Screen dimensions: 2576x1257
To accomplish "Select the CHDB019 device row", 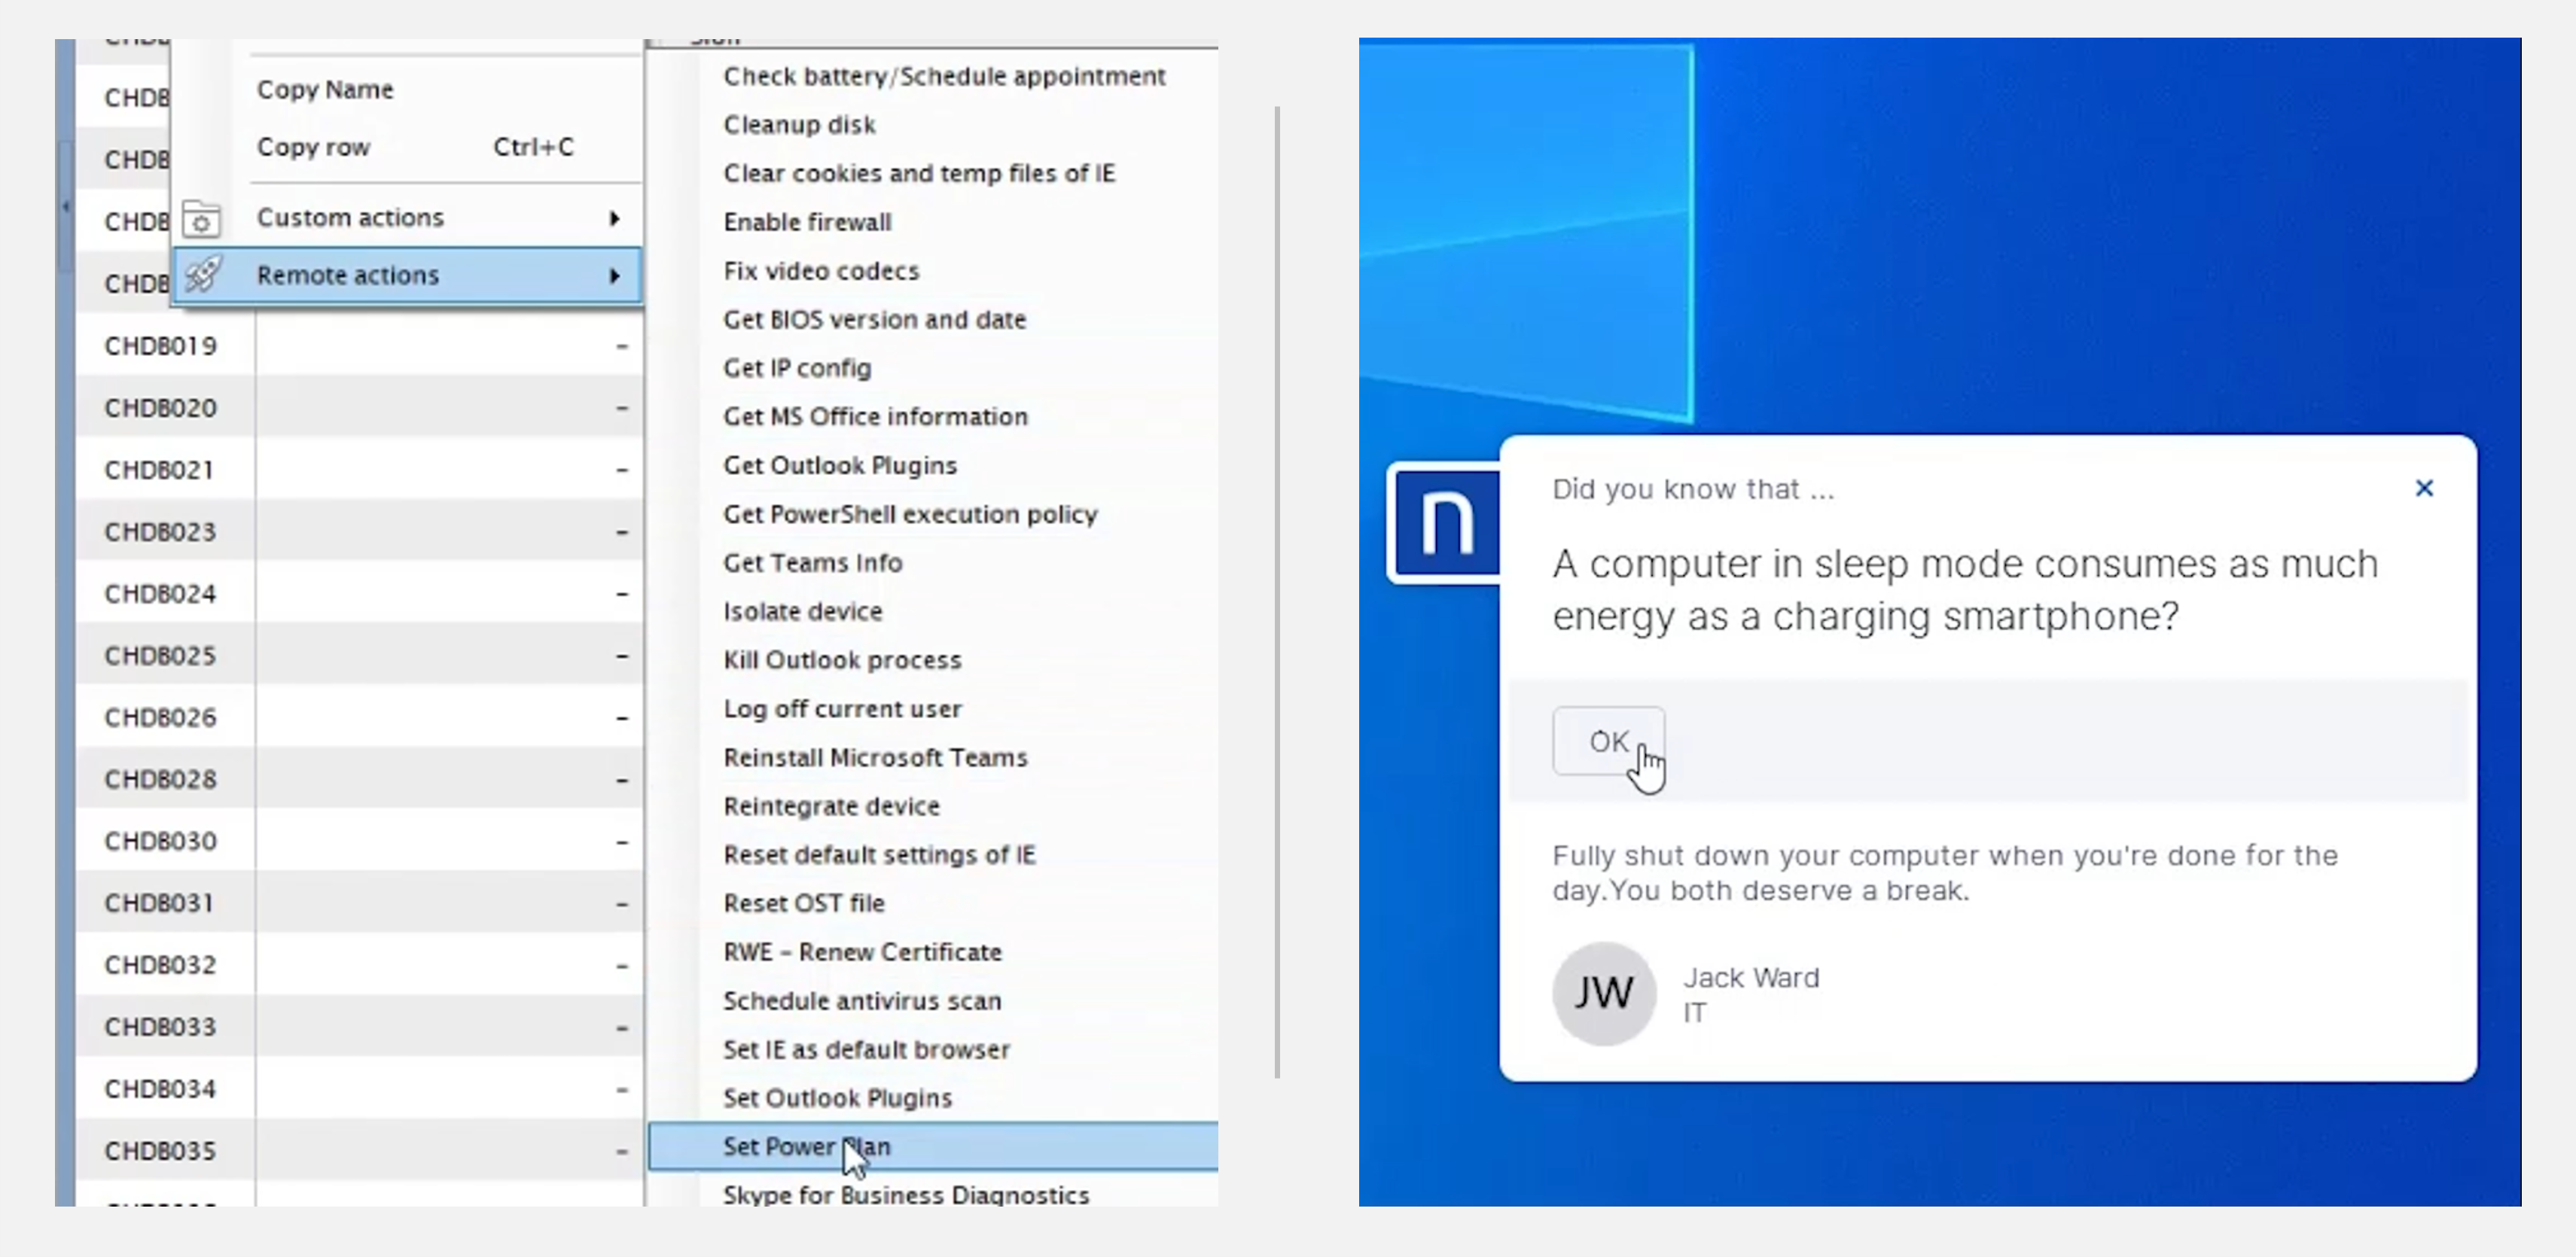I will tap(160, 345).
